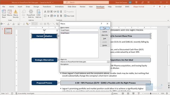The width and height of the screenshot is (170, 95).
Task: Insert an Image control
Action: [58, 12]
